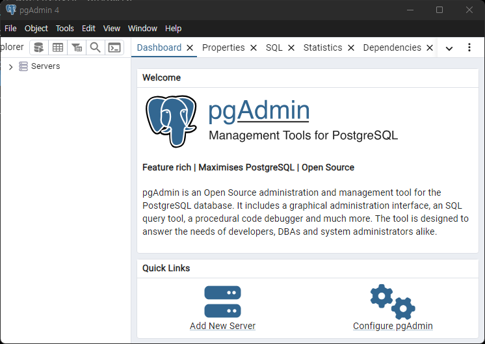This screenshot has width=485, height=344.
Task: Close the Properties tab
Action: (x=254, y=47)
